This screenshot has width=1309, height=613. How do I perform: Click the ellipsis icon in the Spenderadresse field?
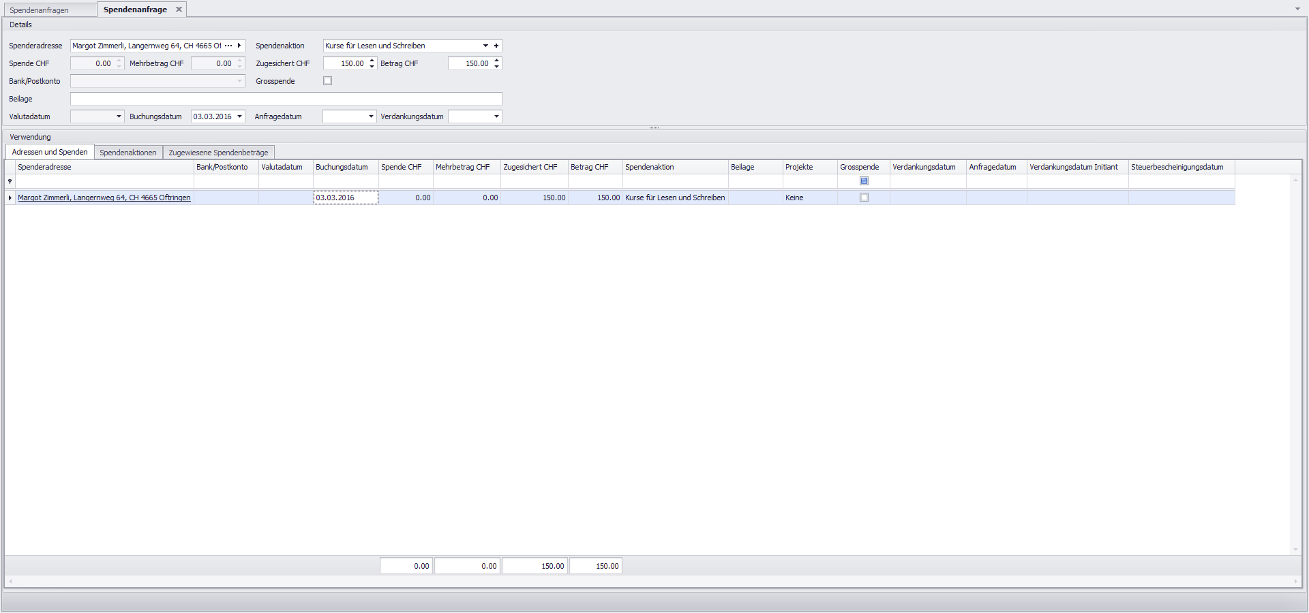pos(228,46)
